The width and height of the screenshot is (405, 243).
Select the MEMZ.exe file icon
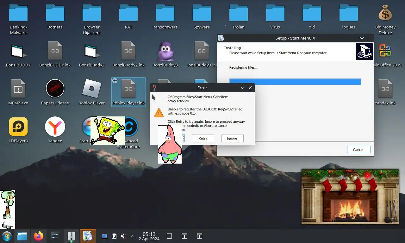tap(18, 88)
